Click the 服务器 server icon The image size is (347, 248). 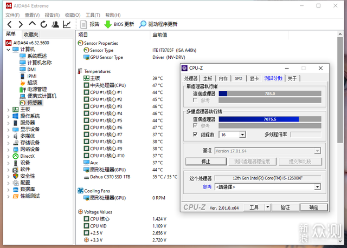click(x=16, y=123)
